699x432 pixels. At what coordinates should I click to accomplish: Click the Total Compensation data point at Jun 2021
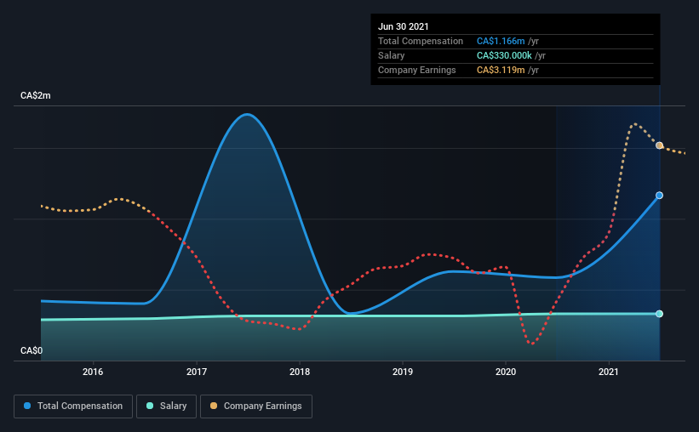(659, 196)
